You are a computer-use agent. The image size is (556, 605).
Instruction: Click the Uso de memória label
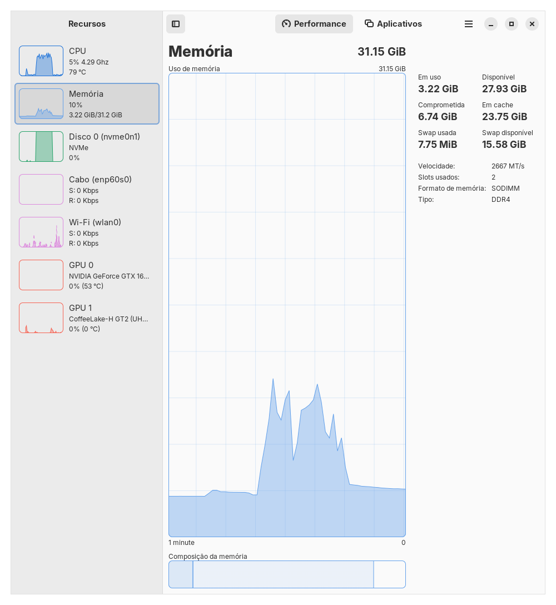pyautogui.click(x=194, y=69)
